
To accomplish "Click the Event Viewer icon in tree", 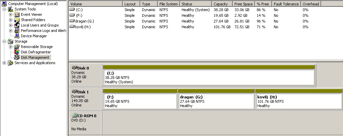I will [x=17, y=14].
